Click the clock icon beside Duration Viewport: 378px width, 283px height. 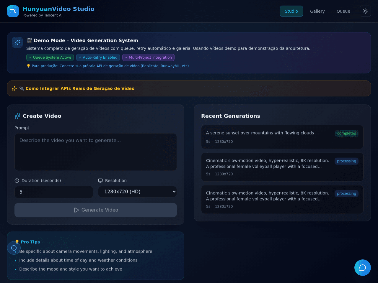point(17,181)
